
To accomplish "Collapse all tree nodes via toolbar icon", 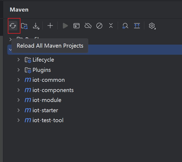I will (111, 26).
